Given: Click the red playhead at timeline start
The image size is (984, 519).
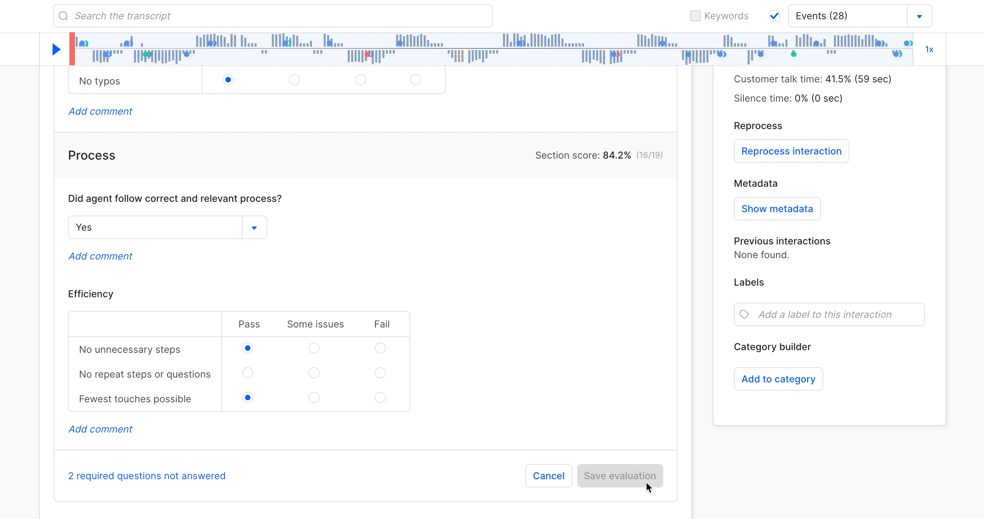Looking at the screenshot, I should pyautogui.click(x=72, y=49).
